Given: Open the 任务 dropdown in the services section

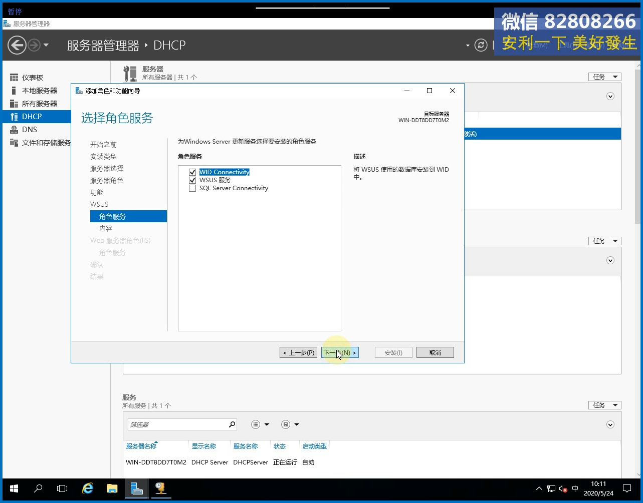Looking at the screenshot, I should pyautogui.click(x=604, y=405).
